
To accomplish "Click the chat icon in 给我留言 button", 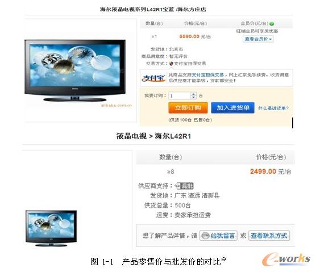I will click(205, 236).
